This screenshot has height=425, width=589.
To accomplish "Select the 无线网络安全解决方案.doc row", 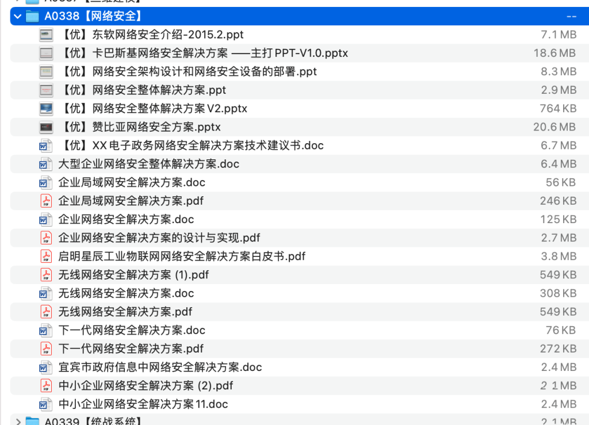I will (288, 293).
